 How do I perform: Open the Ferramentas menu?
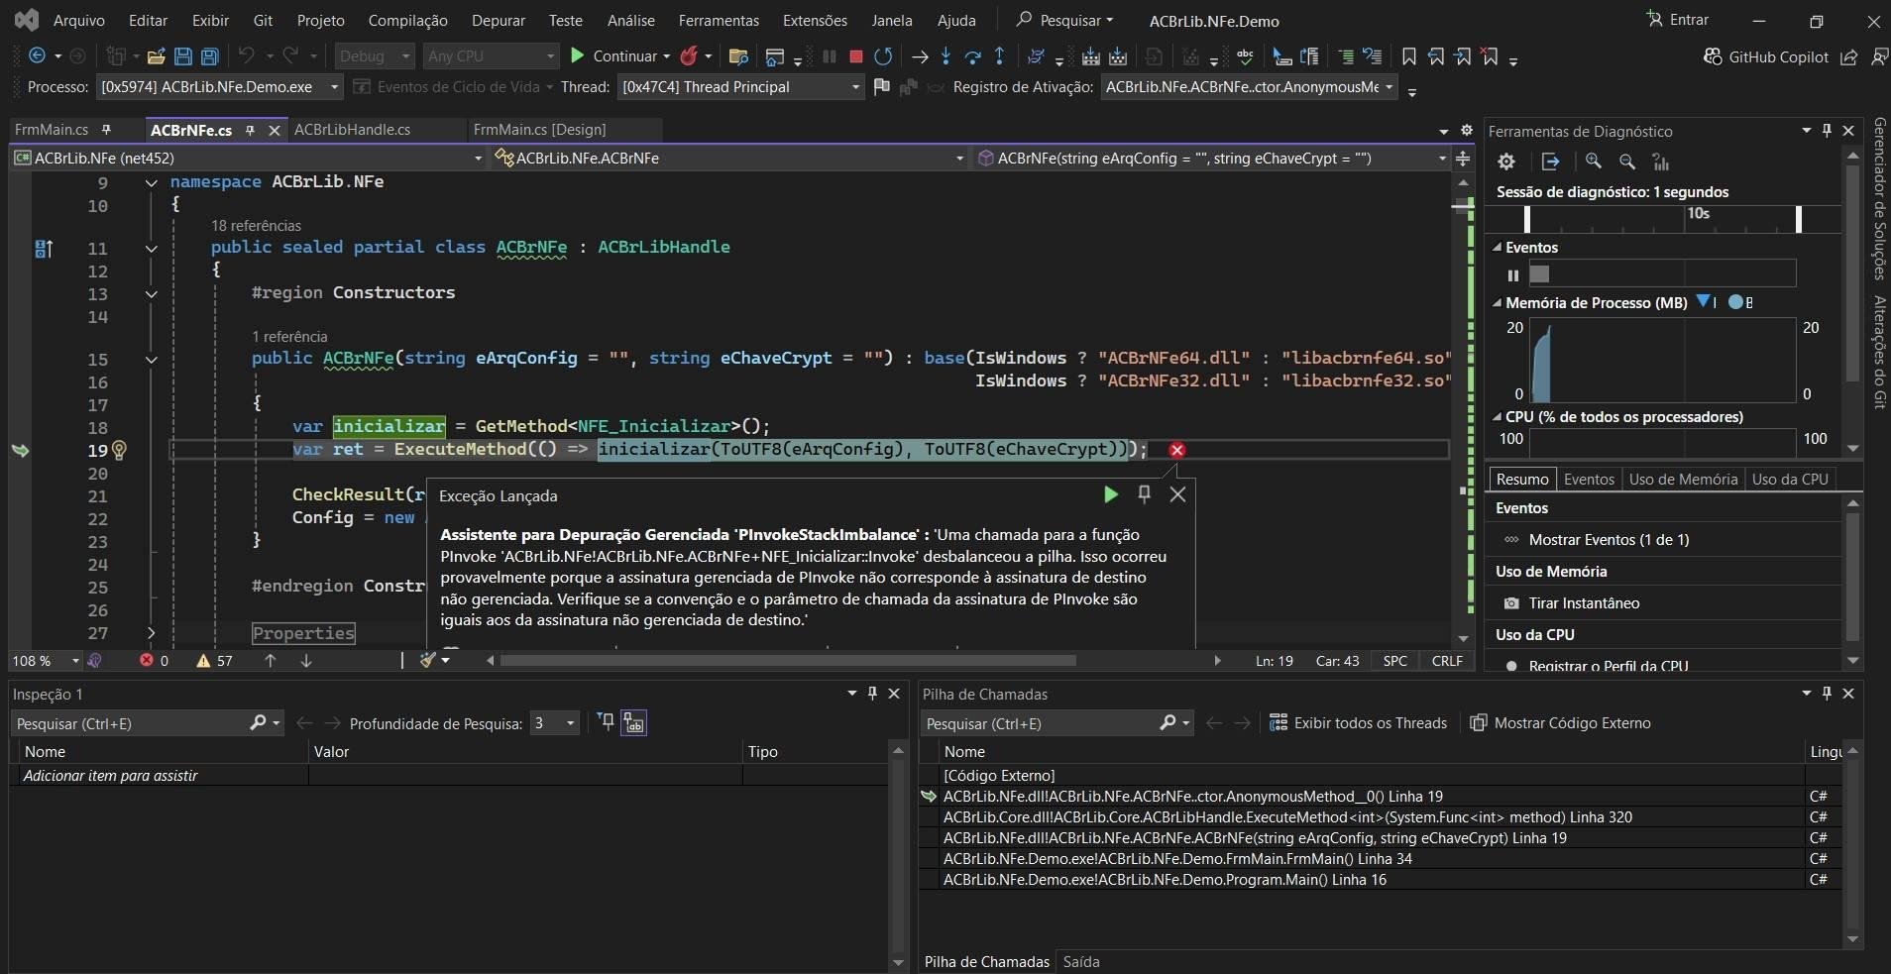coord(719,20)
